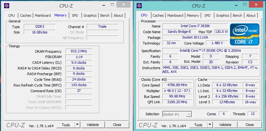Expand Tools dropdown arrow in the CPU window
Image resolution: width=266 pixels, height=131 pixels.
pyautogui.click(x=210, y=125)
